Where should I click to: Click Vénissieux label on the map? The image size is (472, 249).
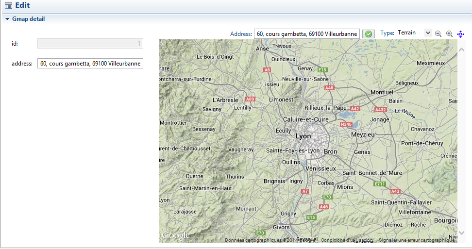pyautogui.click(x=321, y=168)
